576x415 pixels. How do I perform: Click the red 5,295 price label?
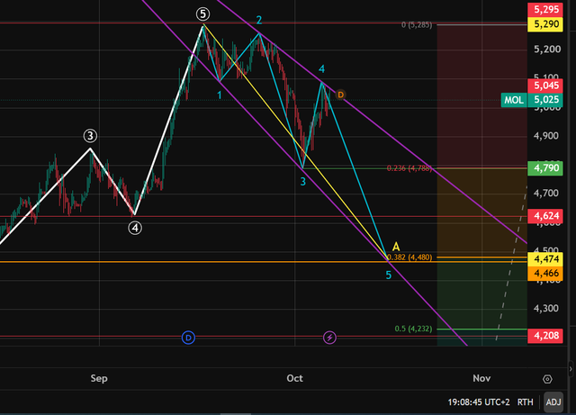click(x=545, y=10)
